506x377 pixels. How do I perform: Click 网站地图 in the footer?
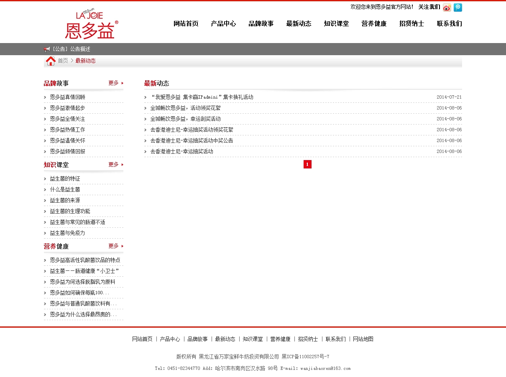[x=363, y=339]
